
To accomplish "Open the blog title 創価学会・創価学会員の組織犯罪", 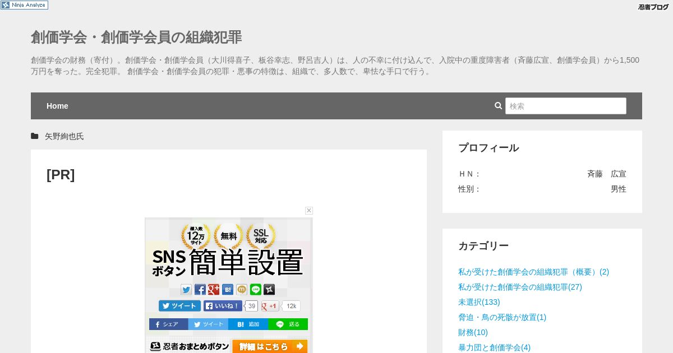I will coord(136,38).
